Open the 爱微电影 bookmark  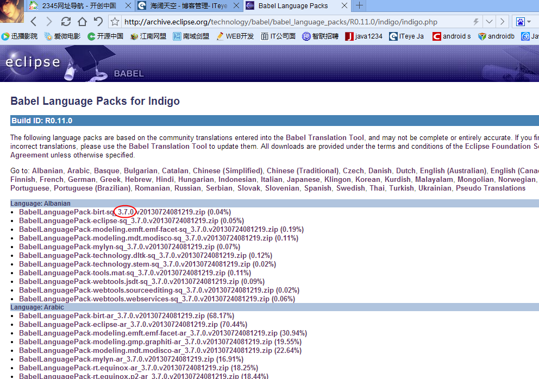(x=62, y=36)
